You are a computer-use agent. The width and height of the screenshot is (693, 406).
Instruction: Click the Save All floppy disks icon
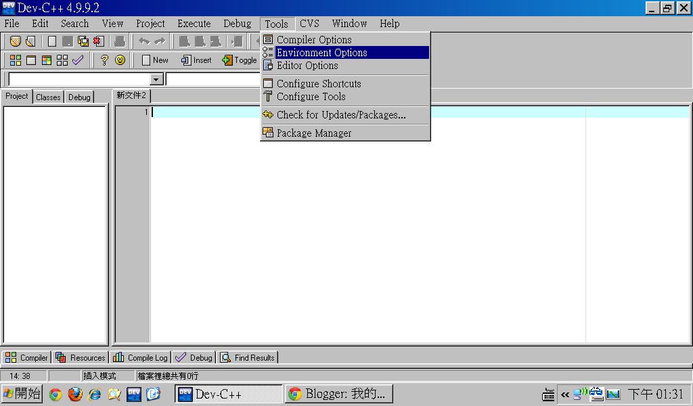coord(83,41)
